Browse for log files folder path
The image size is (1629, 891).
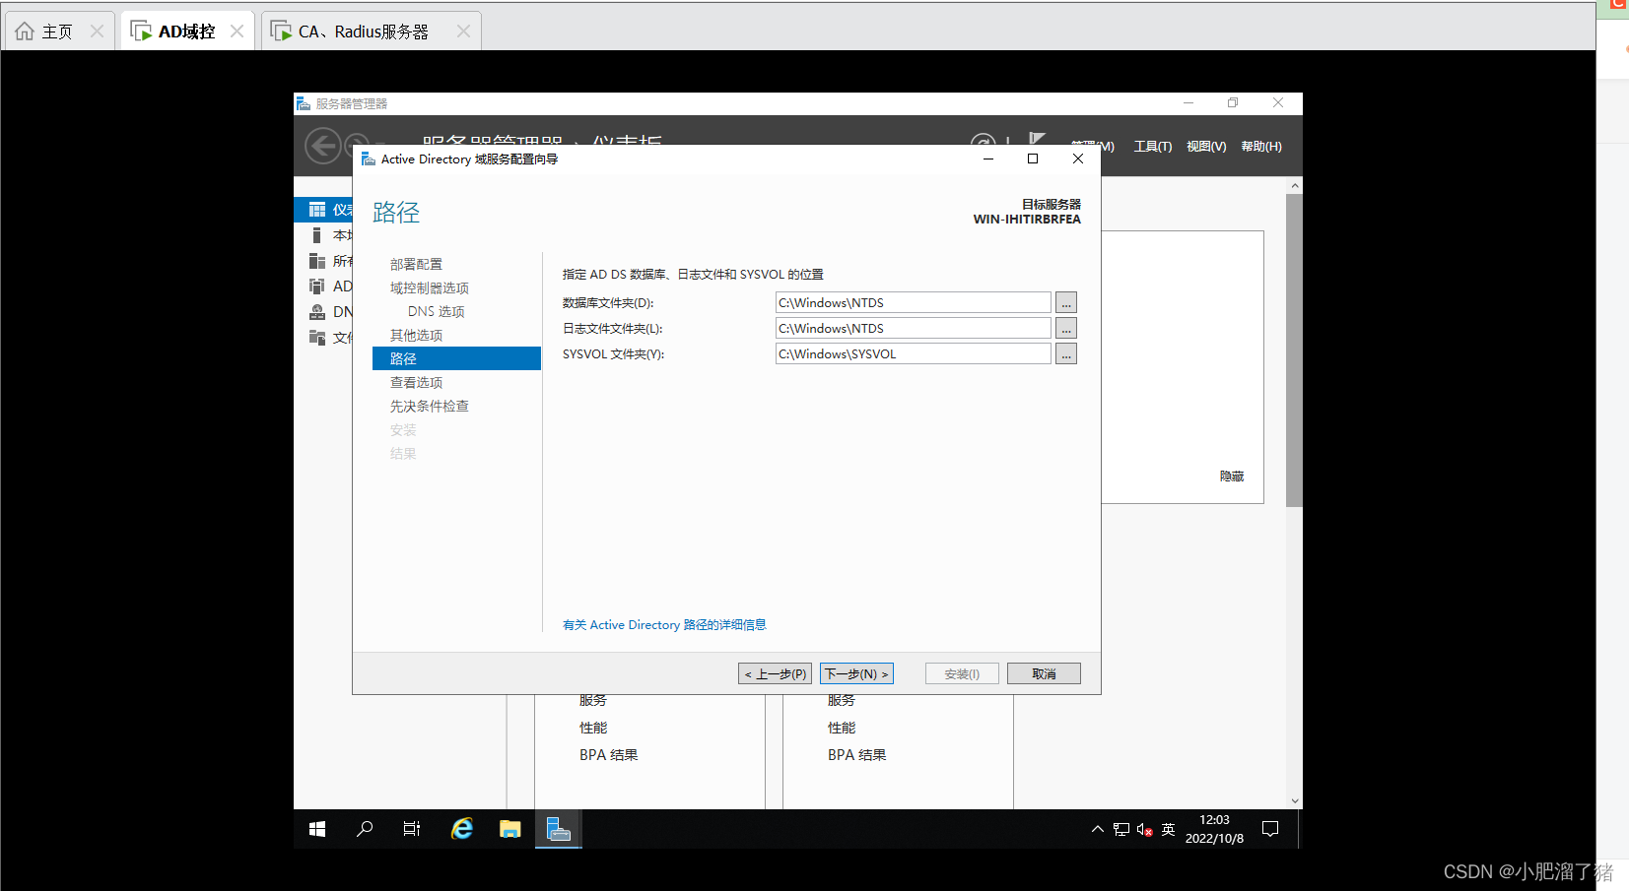tap(1066, 328)
